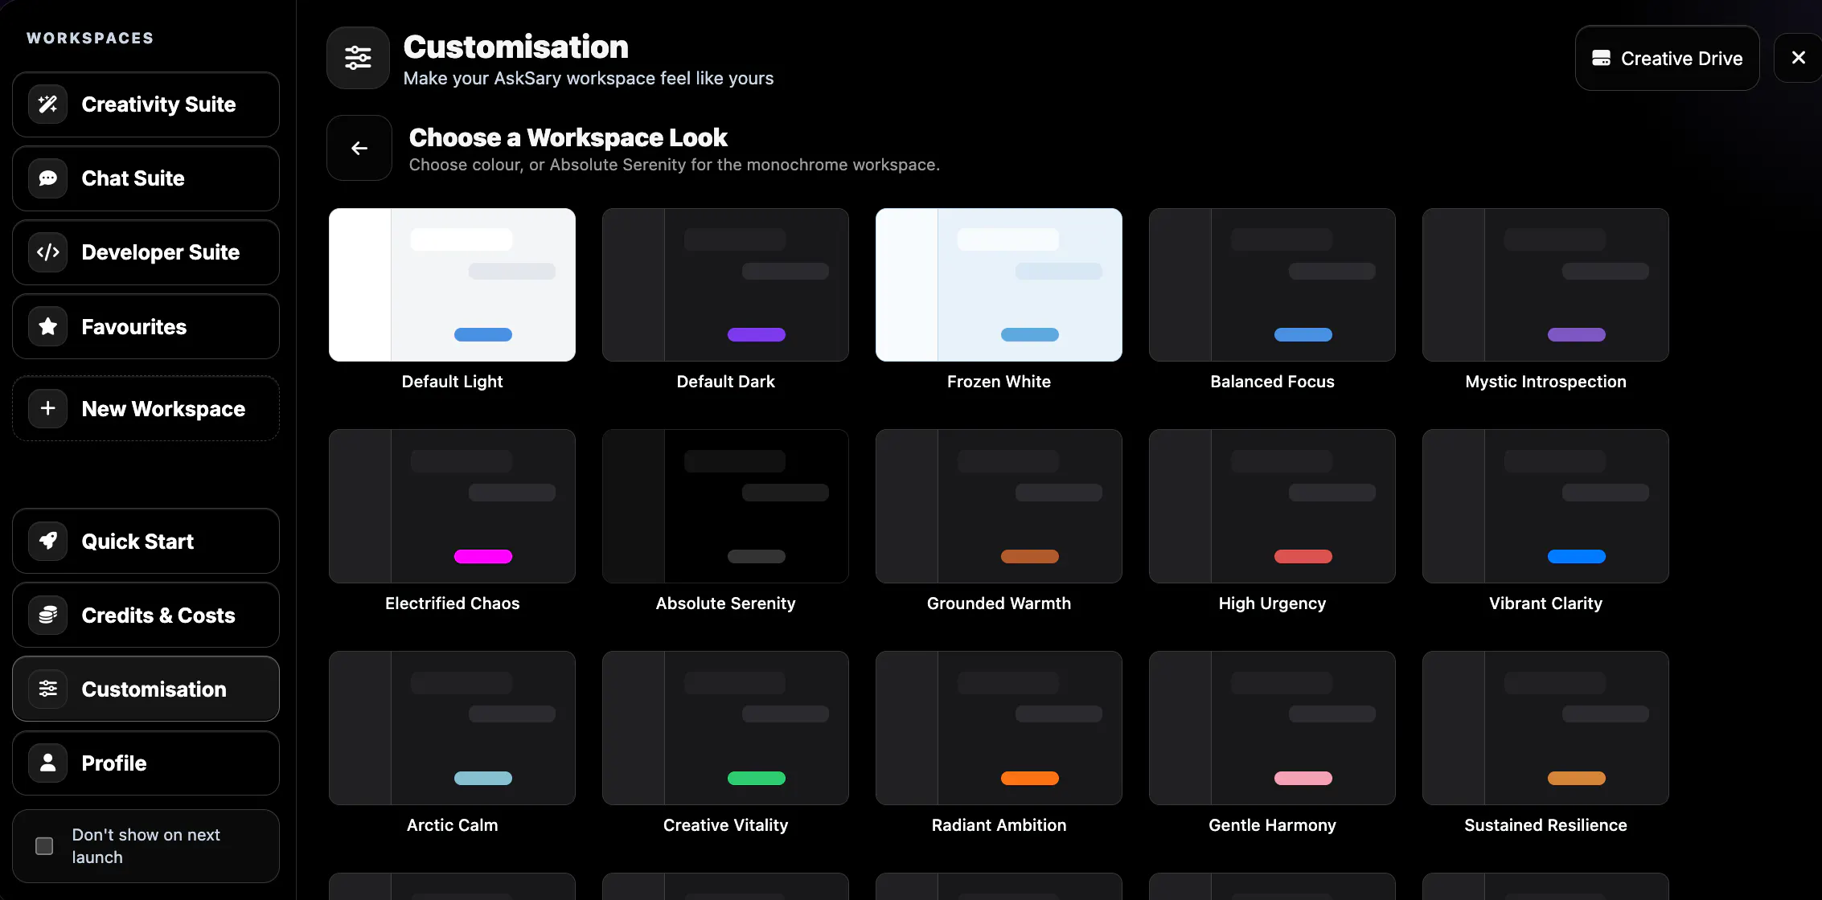Image resolution: width=1822 pixels, height=900 pixels.
Task: Click the green accent bar in Creative Vitality
Action: [757, 778]
